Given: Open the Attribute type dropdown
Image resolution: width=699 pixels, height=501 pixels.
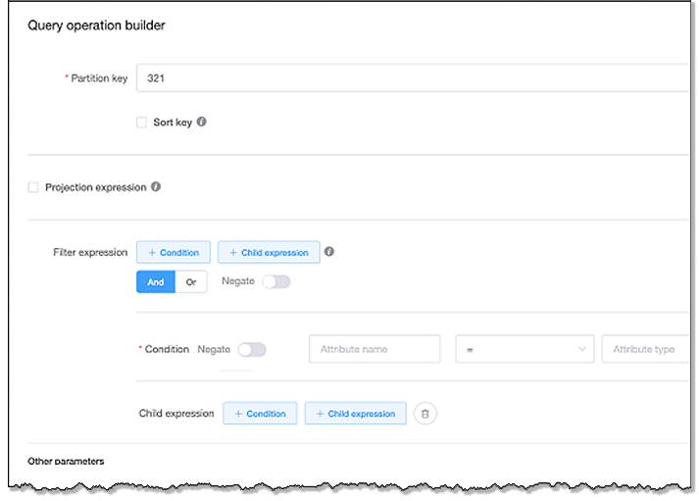Looking at the screenshot, I should point(647,349).
